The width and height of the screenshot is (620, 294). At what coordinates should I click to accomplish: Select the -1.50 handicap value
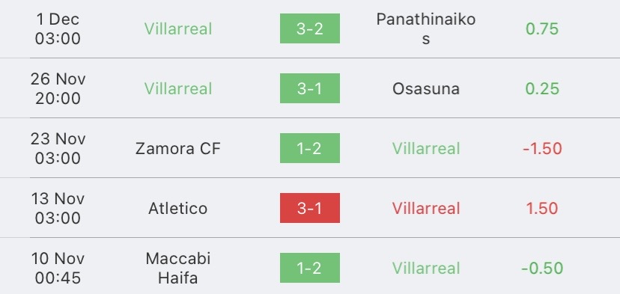pos(542,149)
